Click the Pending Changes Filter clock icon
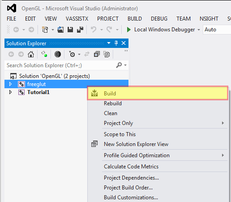Screen dimensions: 231x202 [x=72, y=54]
